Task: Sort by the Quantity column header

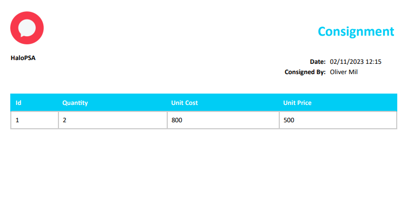Action: tap(75, 102)
